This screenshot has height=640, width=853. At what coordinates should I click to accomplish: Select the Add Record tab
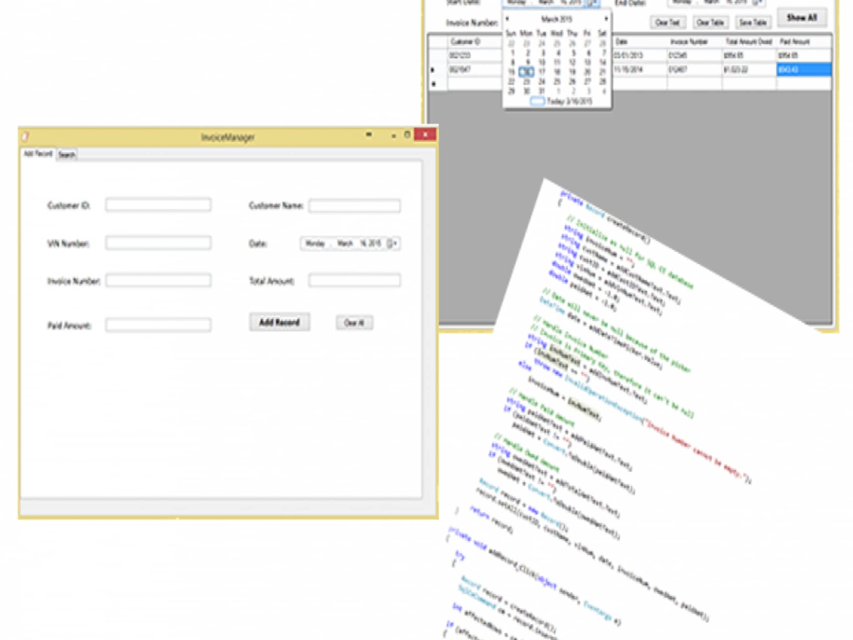click(38, 154)
